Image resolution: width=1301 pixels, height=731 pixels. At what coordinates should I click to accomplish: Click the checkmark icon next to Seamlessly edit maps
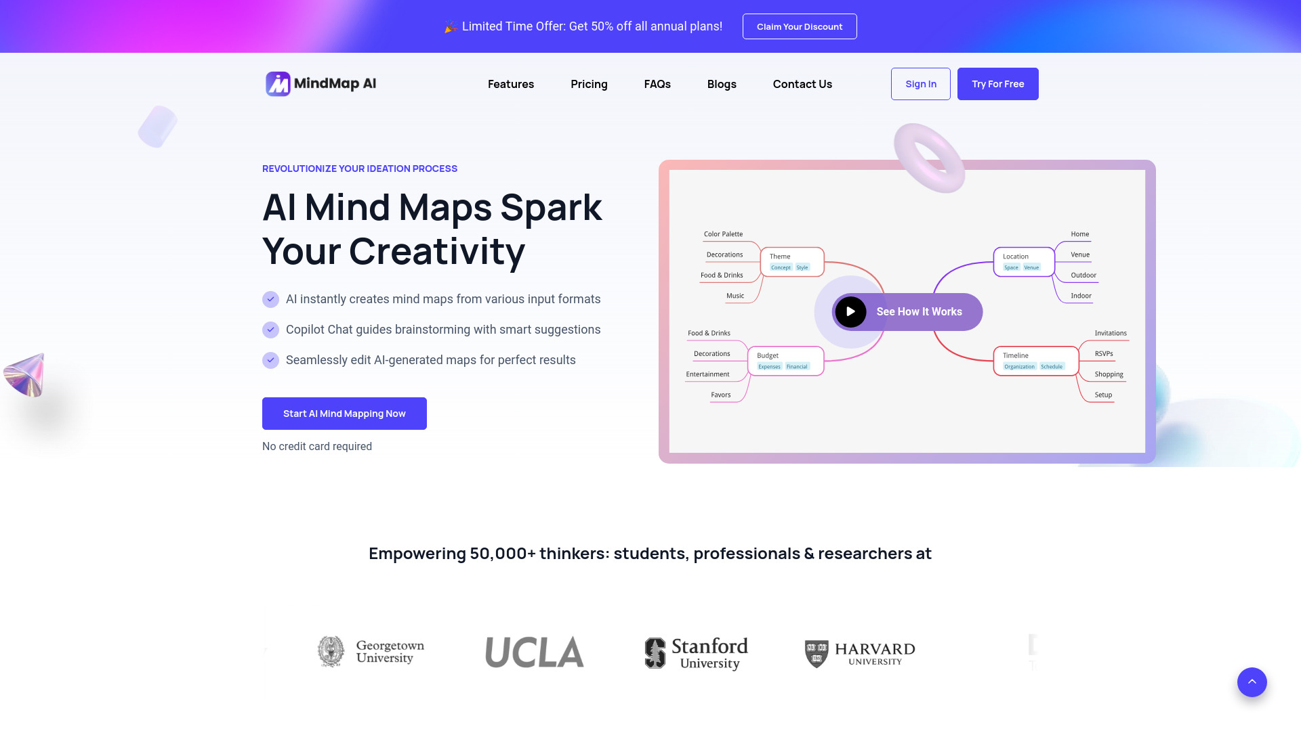(271, 359)
